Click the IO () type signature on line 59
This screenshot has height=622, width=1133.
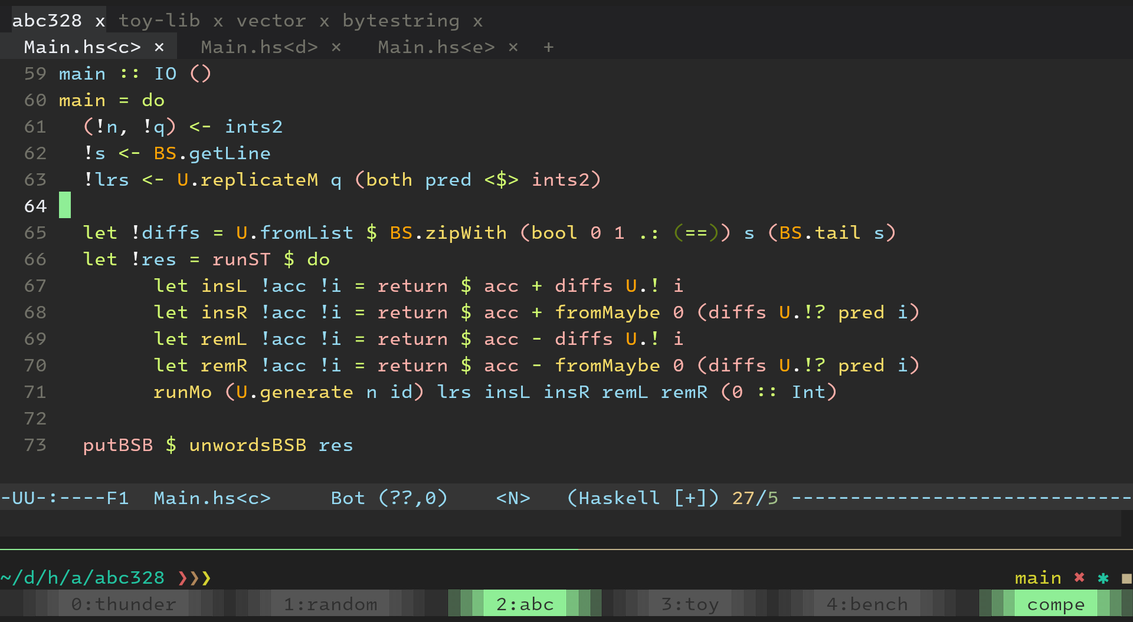point(183,74)
